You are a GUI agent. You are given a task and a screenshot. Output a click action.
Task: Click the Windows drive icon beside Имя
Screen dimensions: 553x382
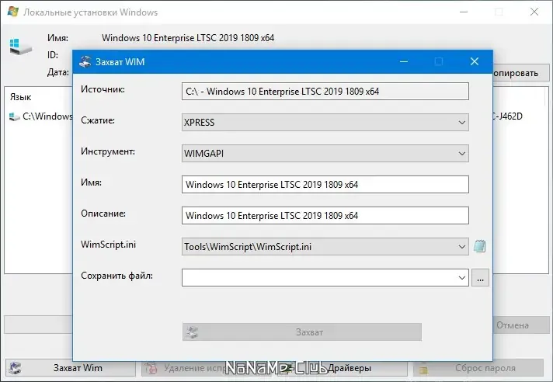(20, 47)
